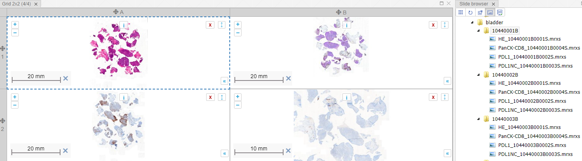Toggle the image thumbnail view button
This screenshot has width=582, height=161.
point(490,12)
